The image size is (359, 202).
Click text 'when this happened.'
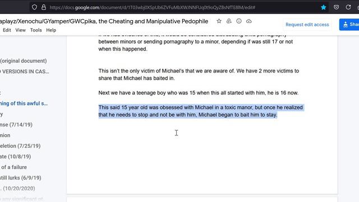point(123,49)
